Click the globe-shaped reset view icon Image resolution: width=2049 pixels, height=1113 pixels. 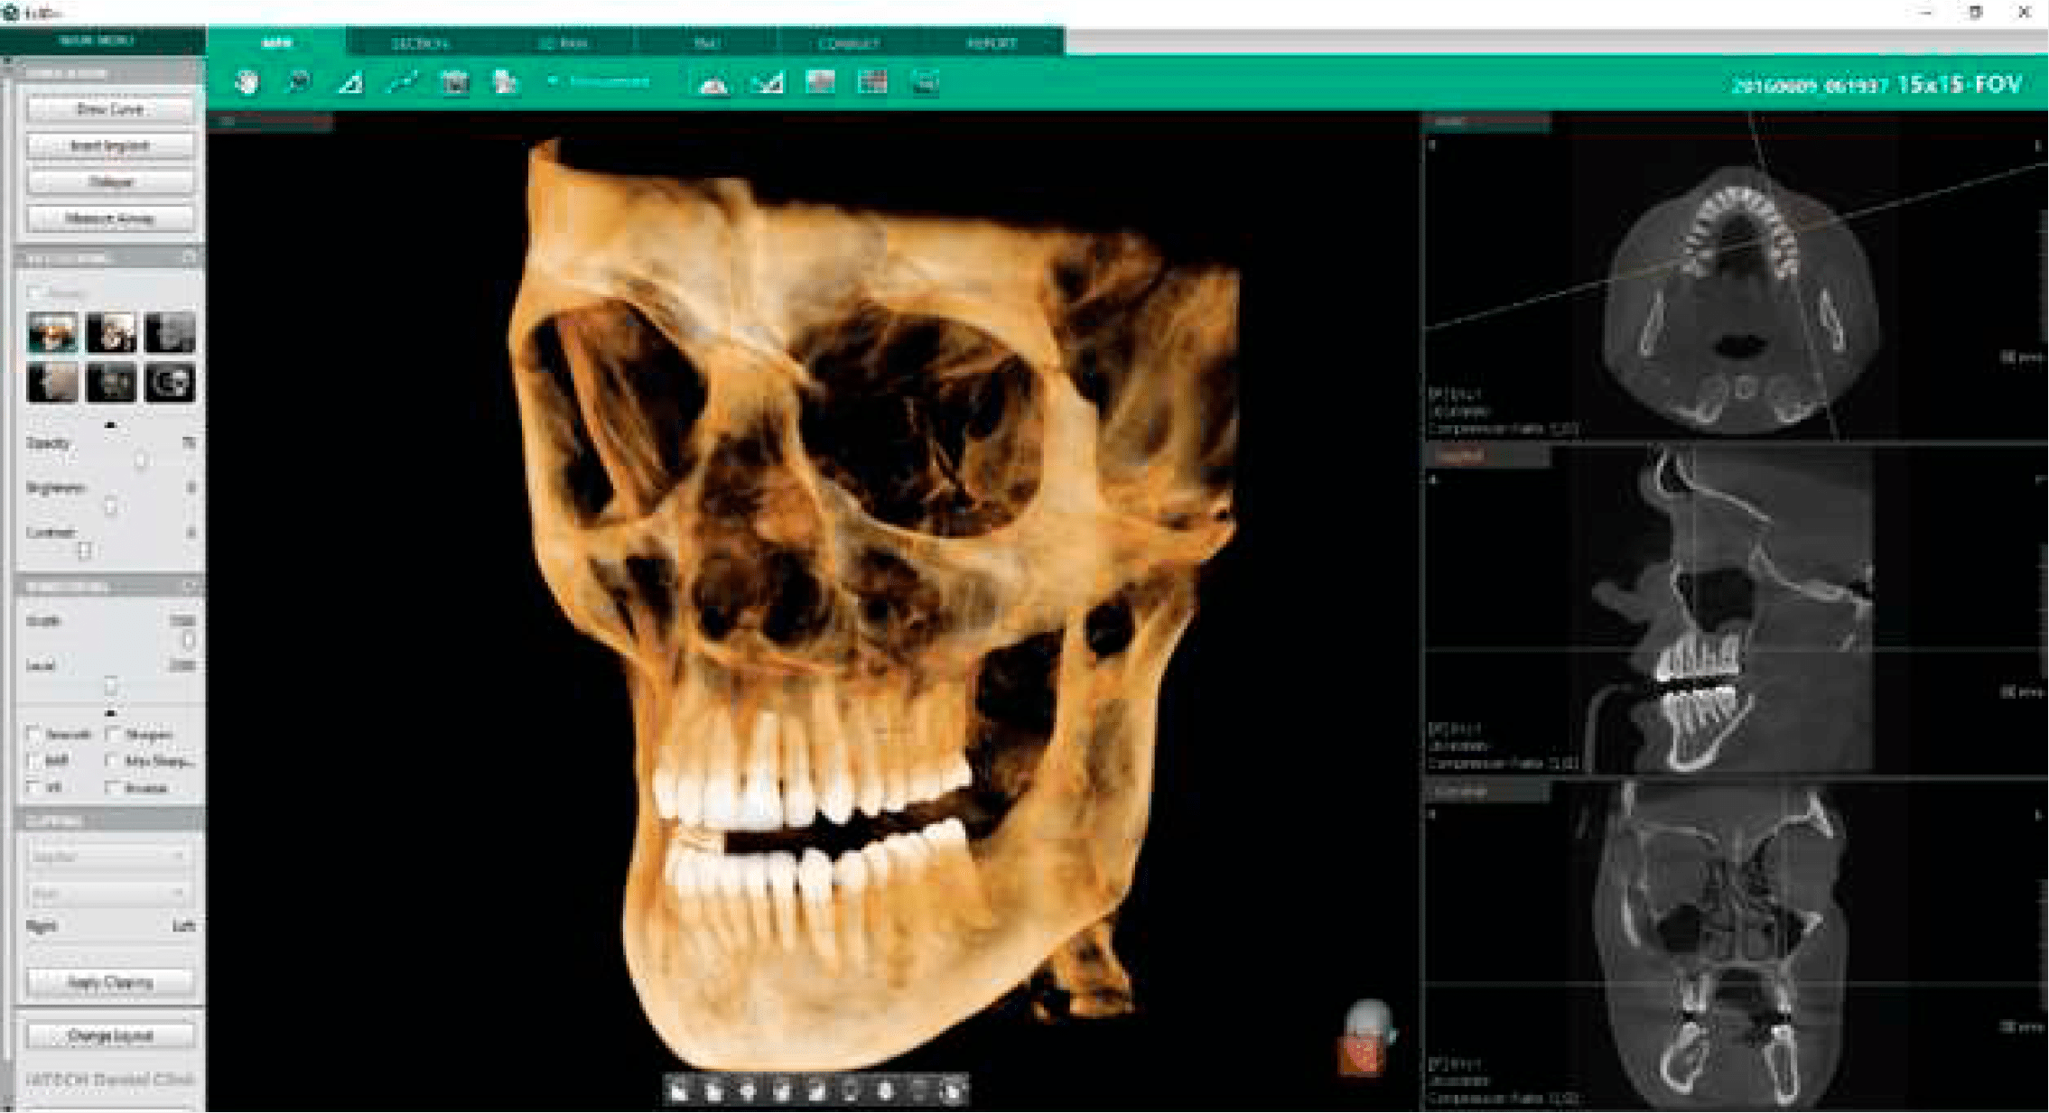247,83
